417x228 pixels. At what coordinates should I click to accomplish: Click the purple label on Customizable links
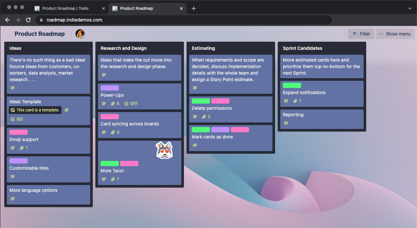click(19, 161)
